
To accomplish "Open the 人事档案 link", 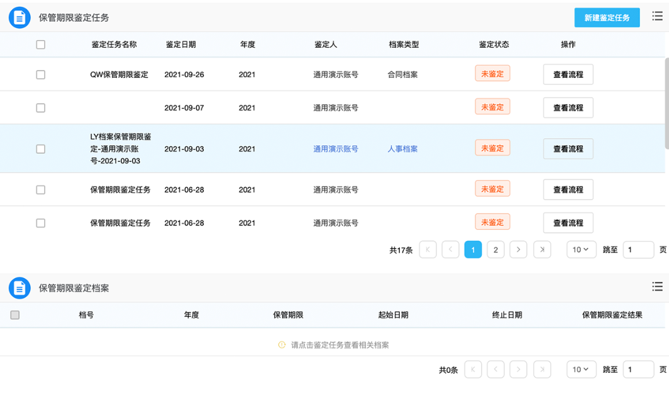I will [x=402, y=149].
